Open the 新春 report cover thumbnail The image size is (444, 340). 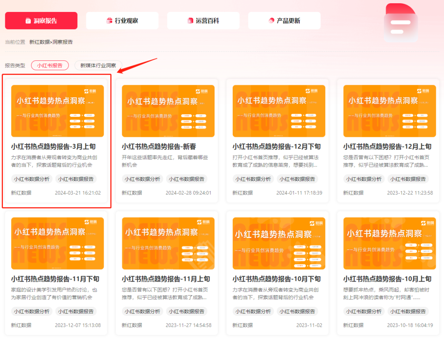point(168,111)
